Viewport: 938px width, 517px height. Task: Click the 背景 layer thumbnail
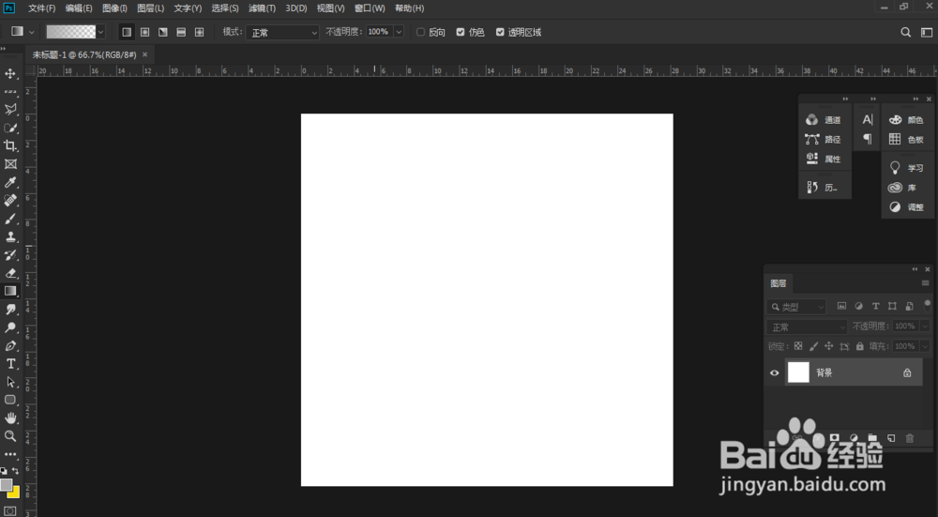coord(798,373)
